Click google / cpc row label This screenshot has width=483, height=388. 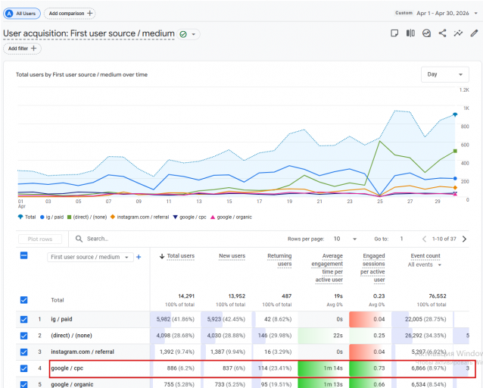point(67,368)
